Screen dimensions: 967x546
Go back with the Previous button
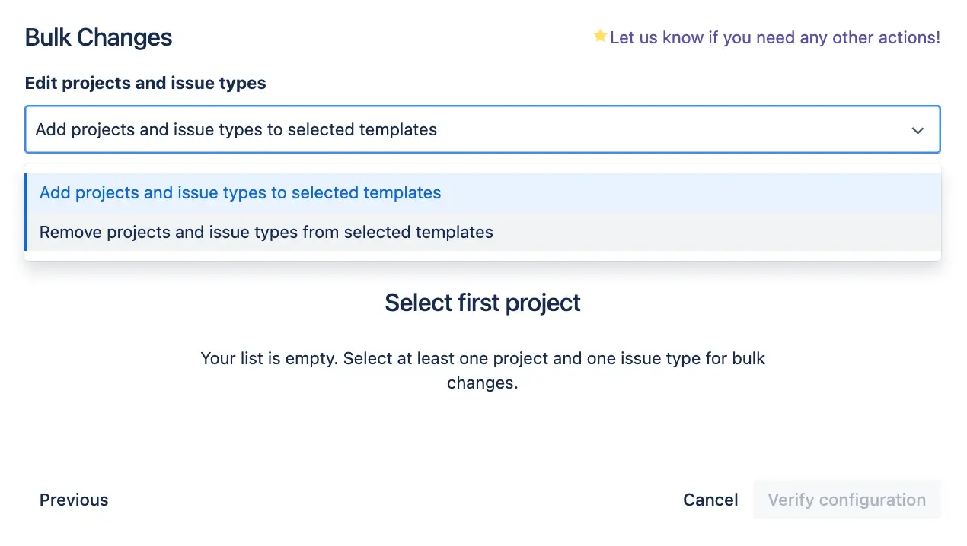point(74,500)
